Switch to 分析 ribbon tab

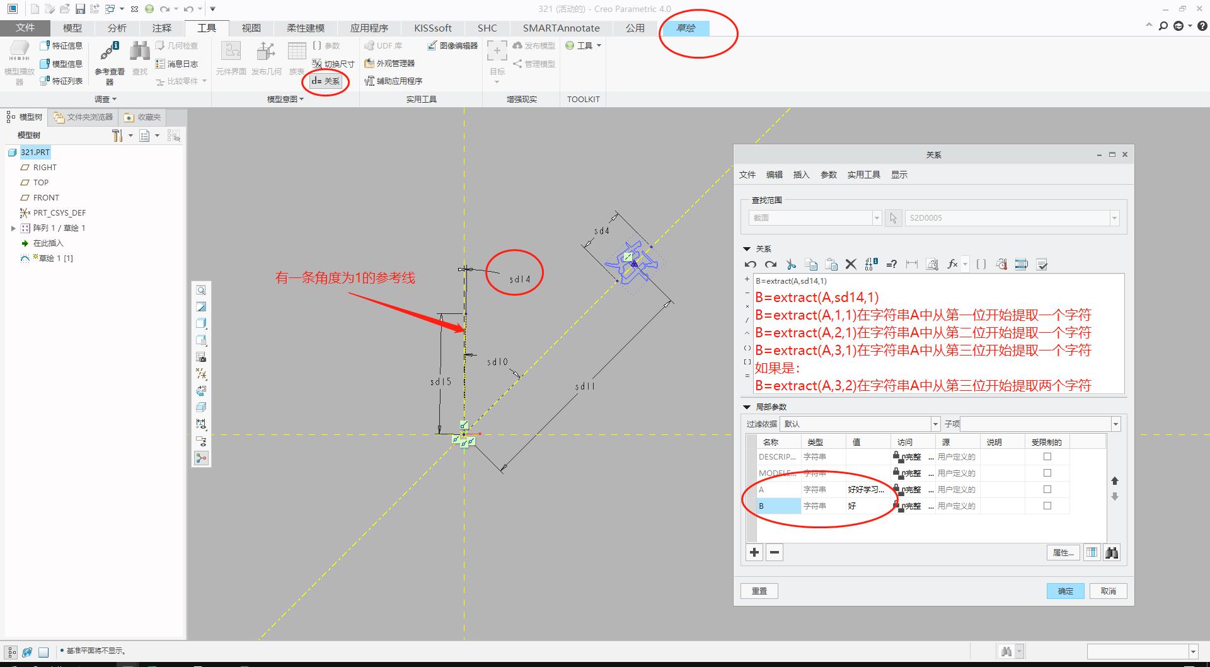pyautogui.click(x=117, y=28)
